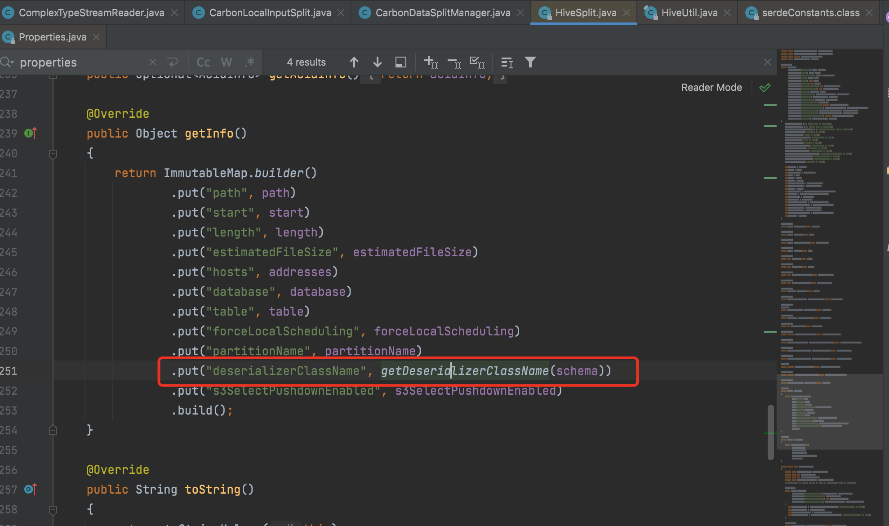Select all occurrences icon
The image size is (889, 526).
(477, 62)
